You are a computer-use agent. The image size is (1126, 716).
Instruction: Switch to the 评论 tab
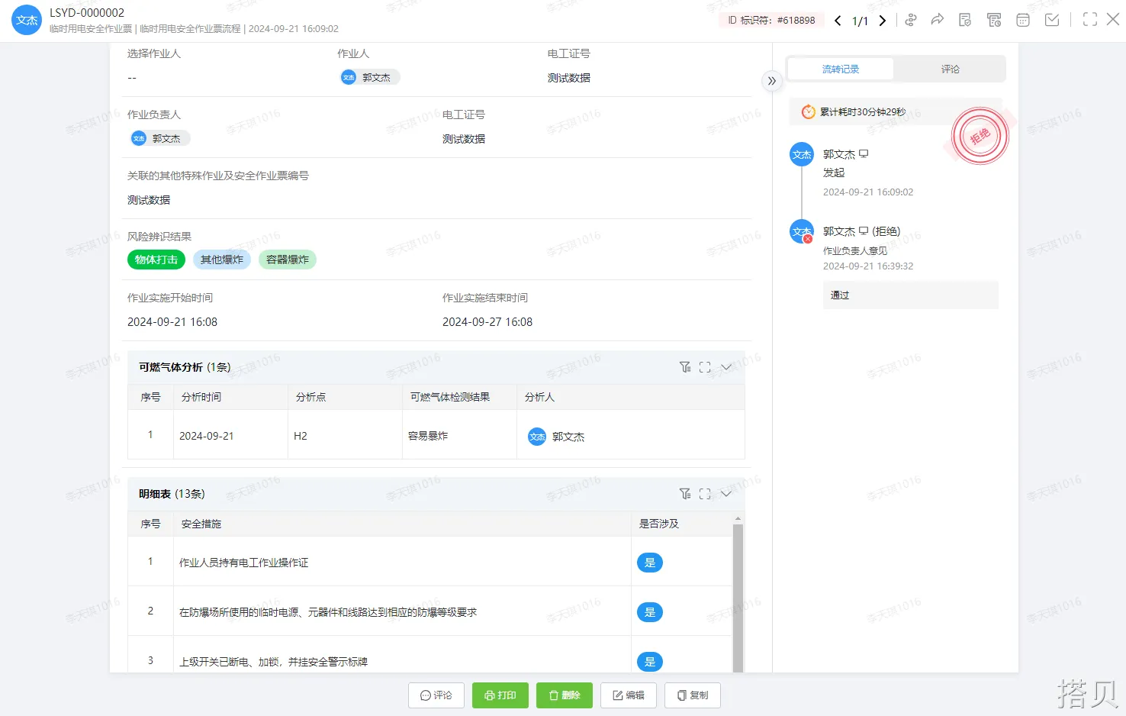950,69
